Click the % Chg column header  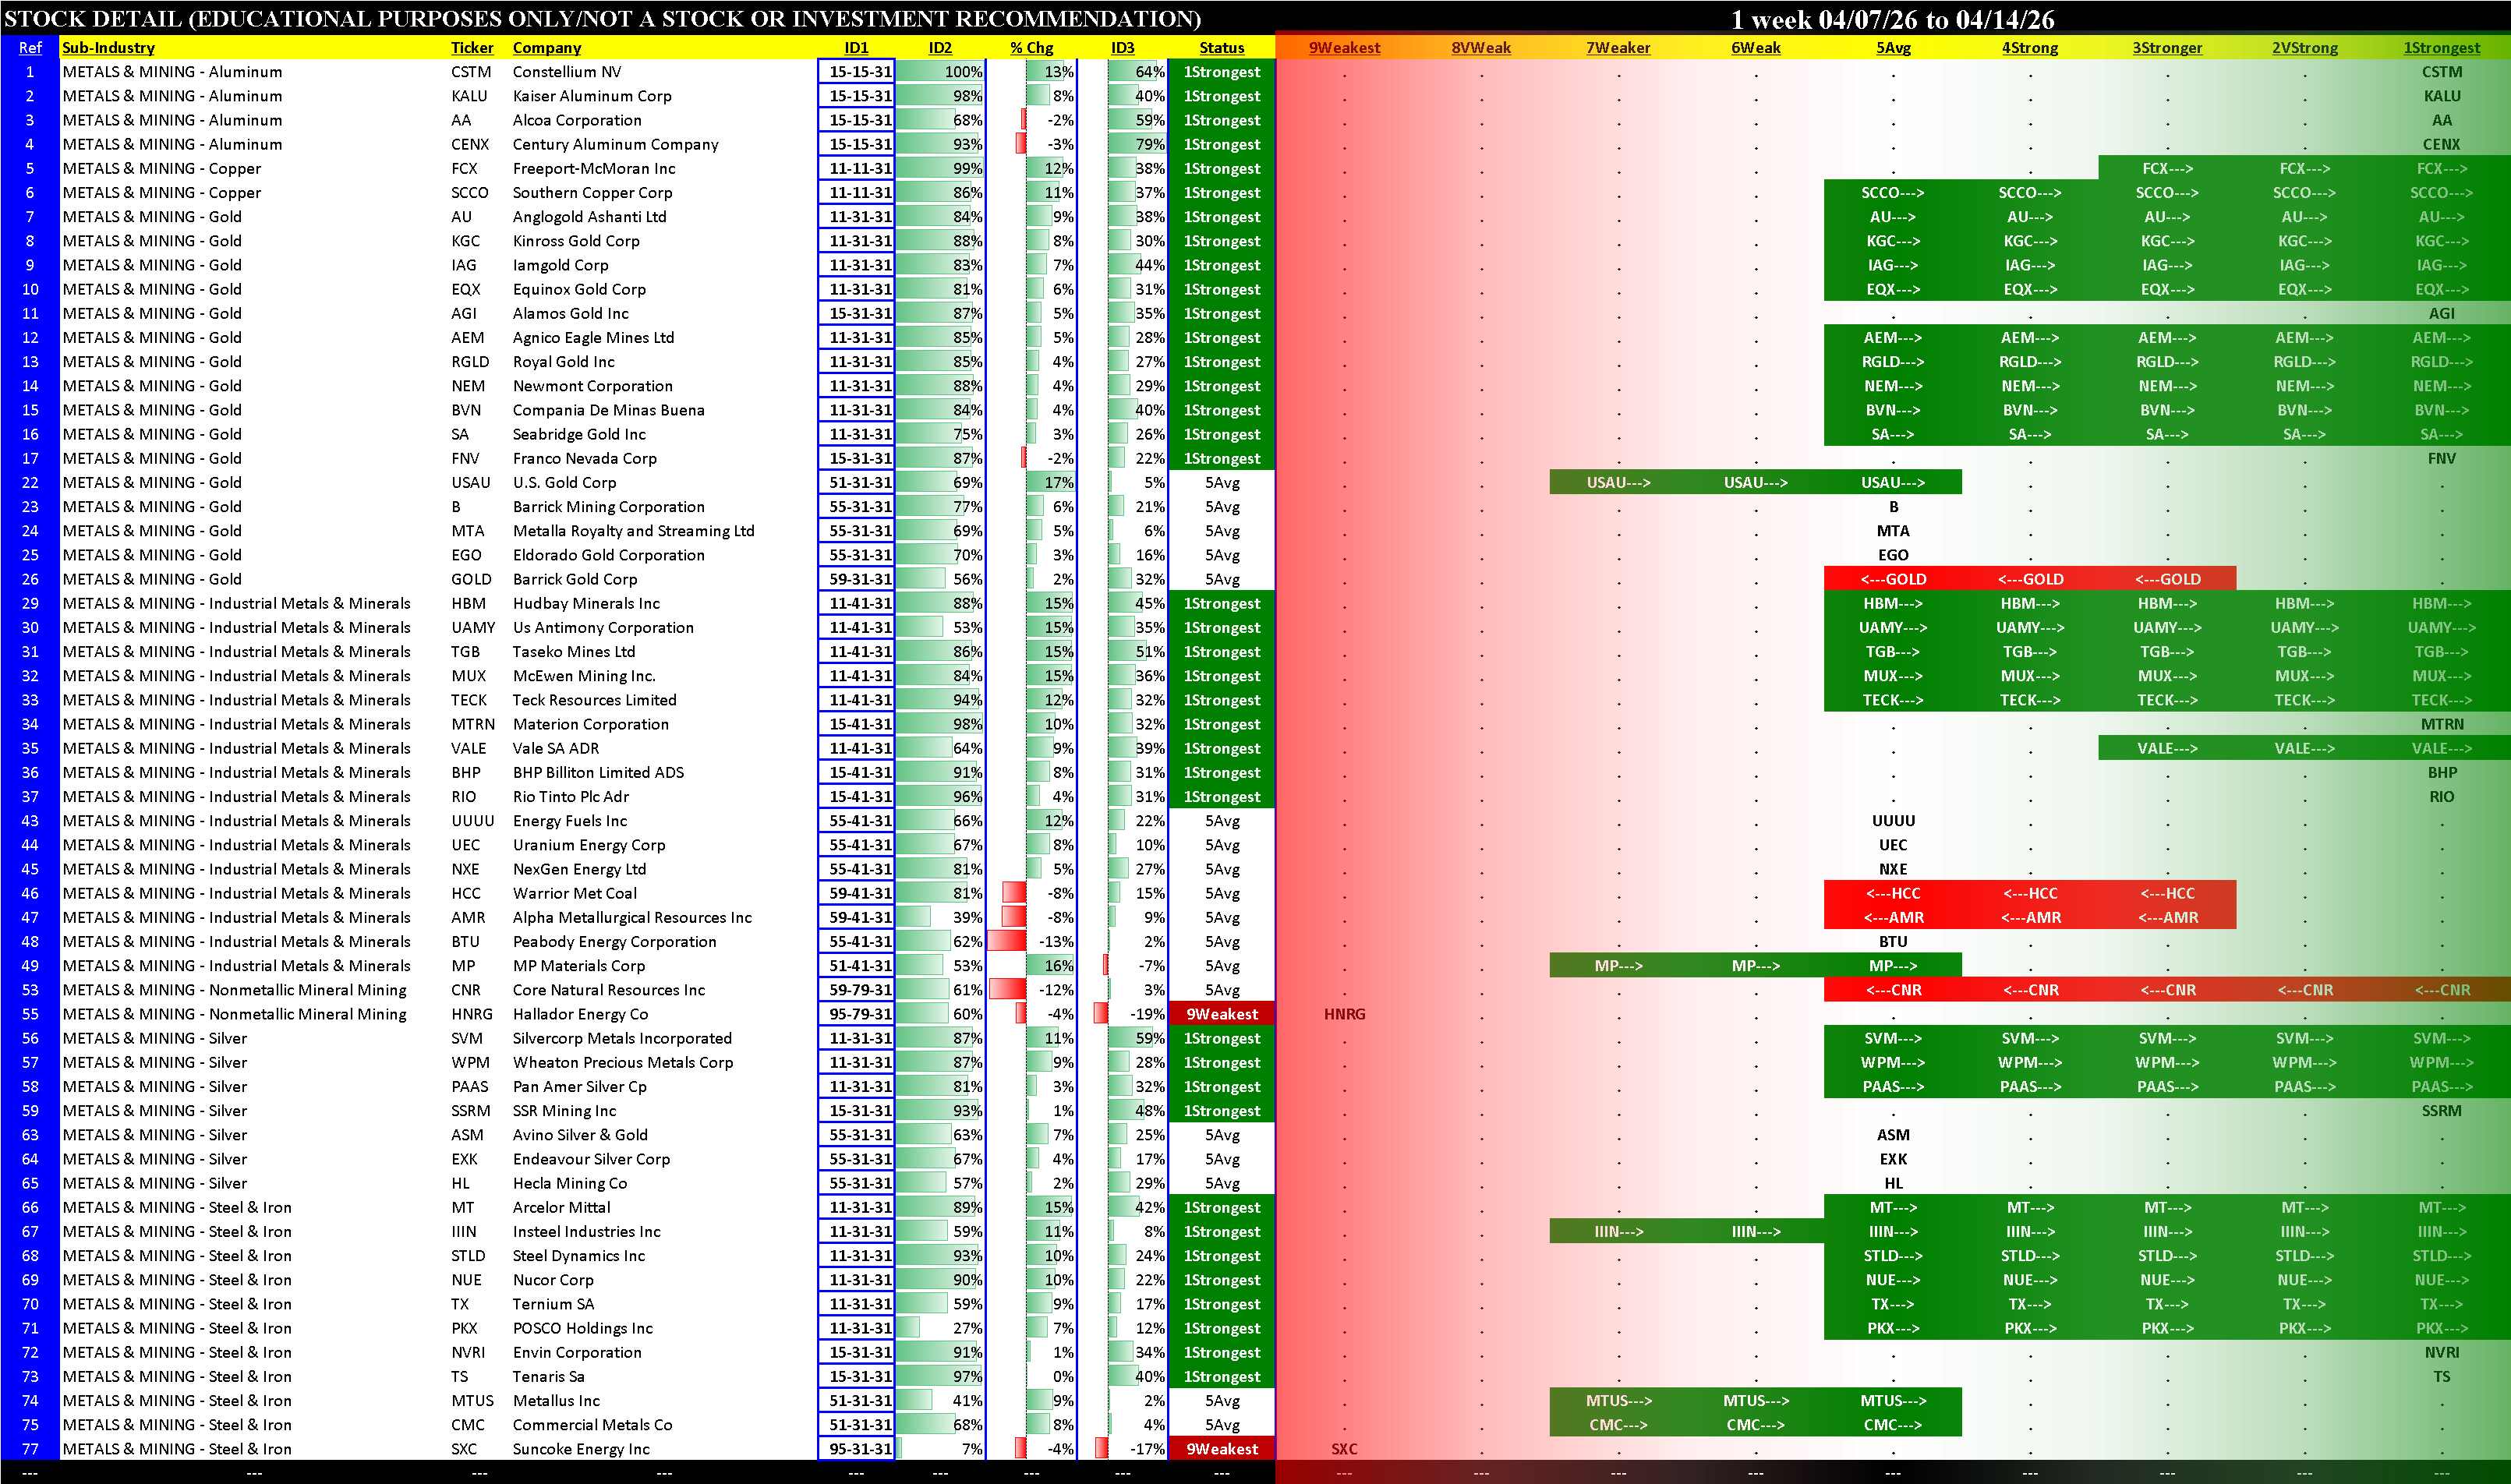tap(1031, 47)
